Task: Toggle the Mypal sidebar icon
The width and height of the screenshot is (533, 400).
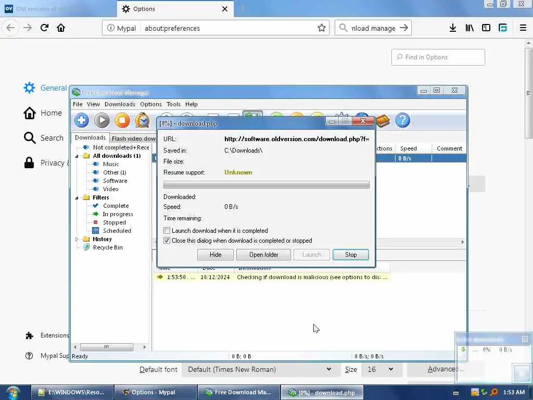Action: pos(486,28)
